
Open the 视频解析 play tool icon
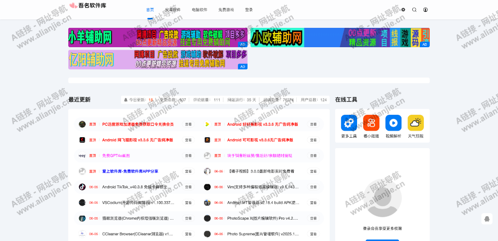[393, 123]
